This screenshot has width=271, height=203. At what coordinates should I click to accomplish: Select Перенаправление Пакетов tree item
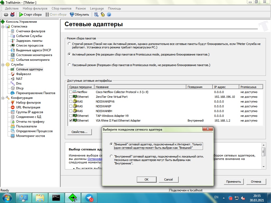36,93
